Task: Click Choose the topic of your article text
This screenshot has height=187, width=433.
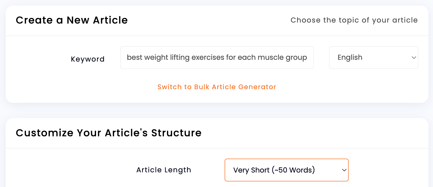Action: click(x=354, y=20)
